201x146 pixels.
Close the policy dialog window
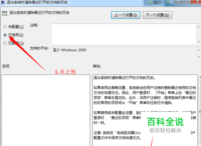197,1
